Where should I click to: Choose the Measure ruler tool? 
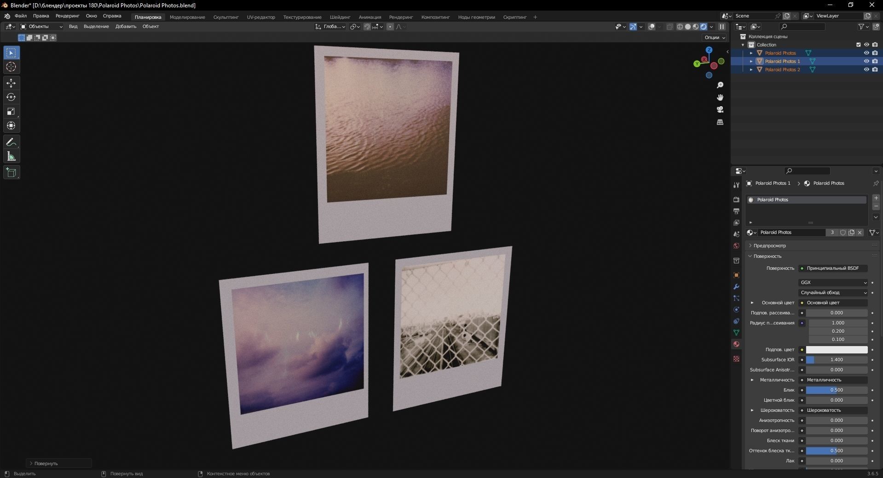[x=11, y=157]
